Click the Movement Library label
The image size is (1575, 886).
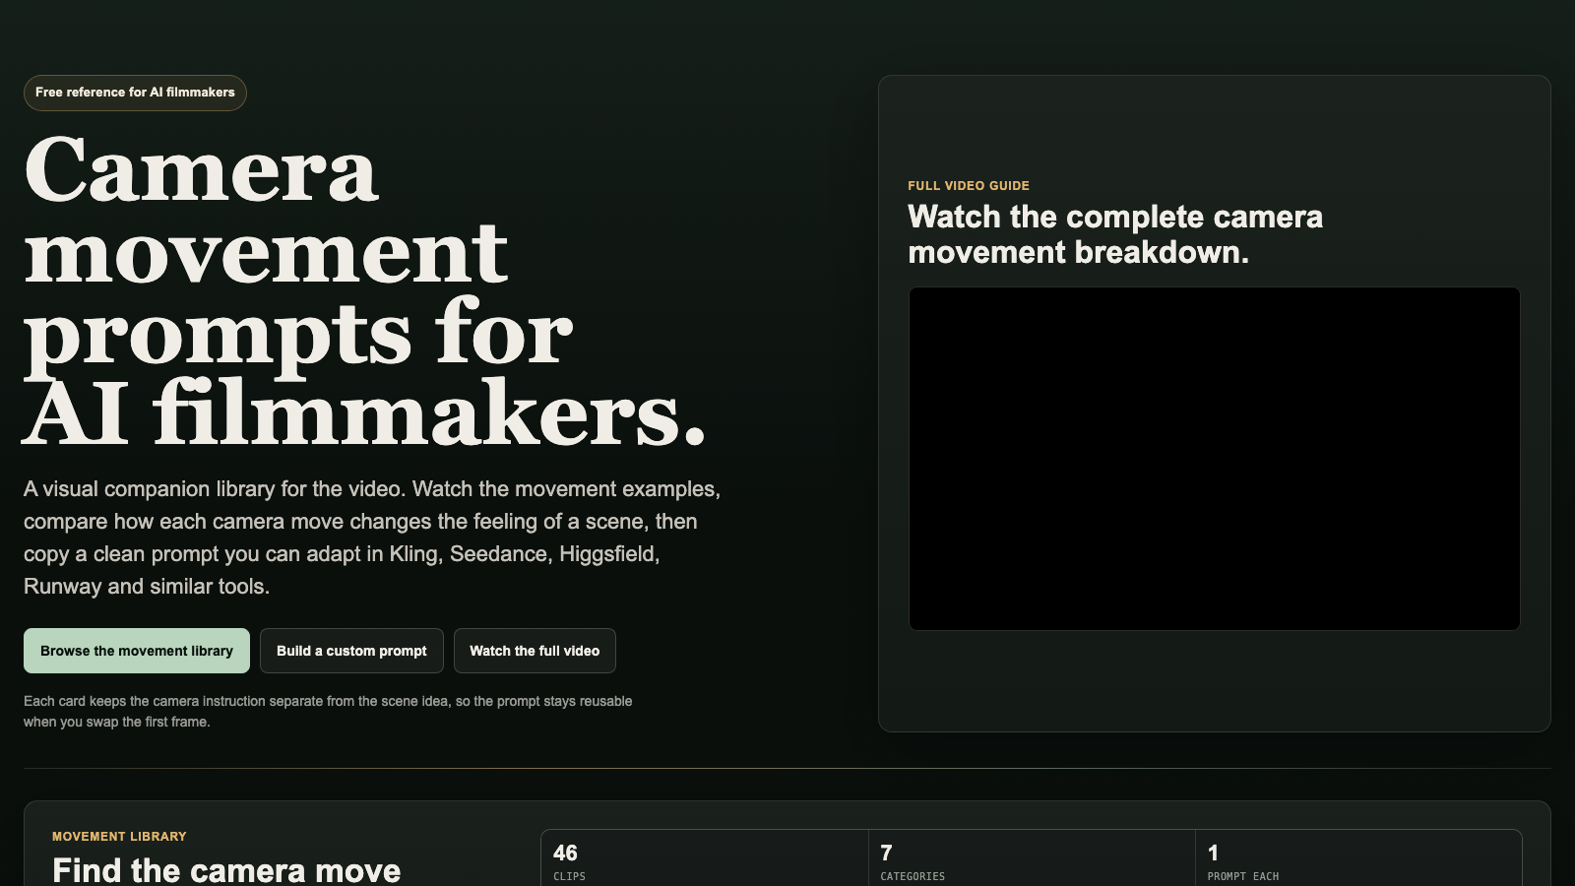point(119,836)
